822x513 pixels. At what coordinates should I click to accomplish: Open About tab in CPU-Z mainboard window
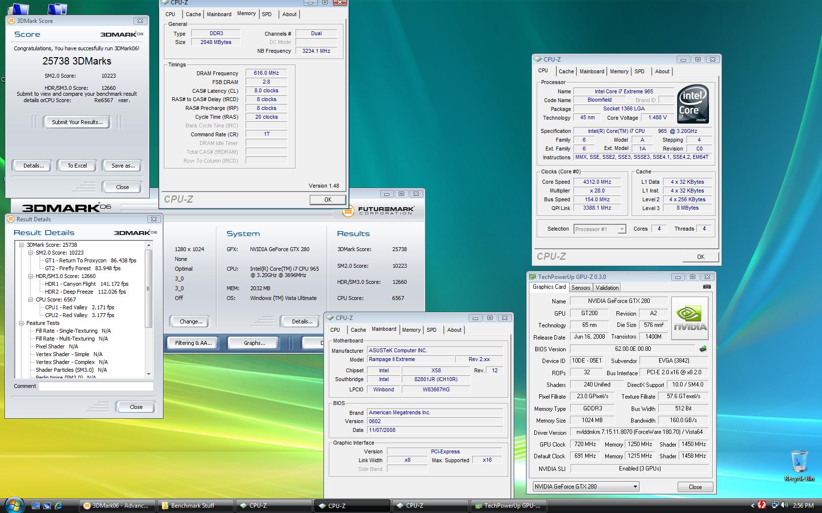point(454,330)
